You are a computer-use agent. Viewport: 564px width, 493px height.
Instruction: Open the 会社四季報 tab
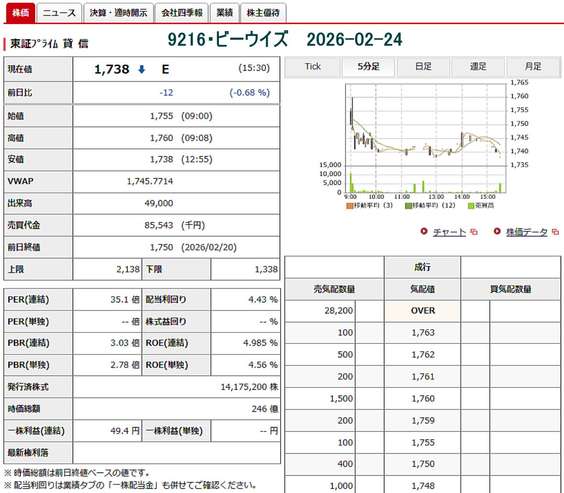click(182, 13)
